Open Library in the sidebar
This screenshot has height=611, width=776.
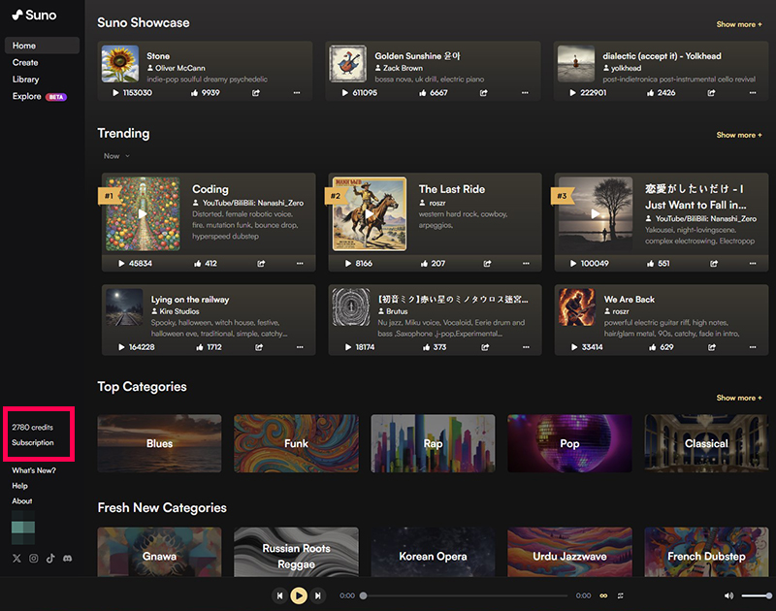(26, 80)
